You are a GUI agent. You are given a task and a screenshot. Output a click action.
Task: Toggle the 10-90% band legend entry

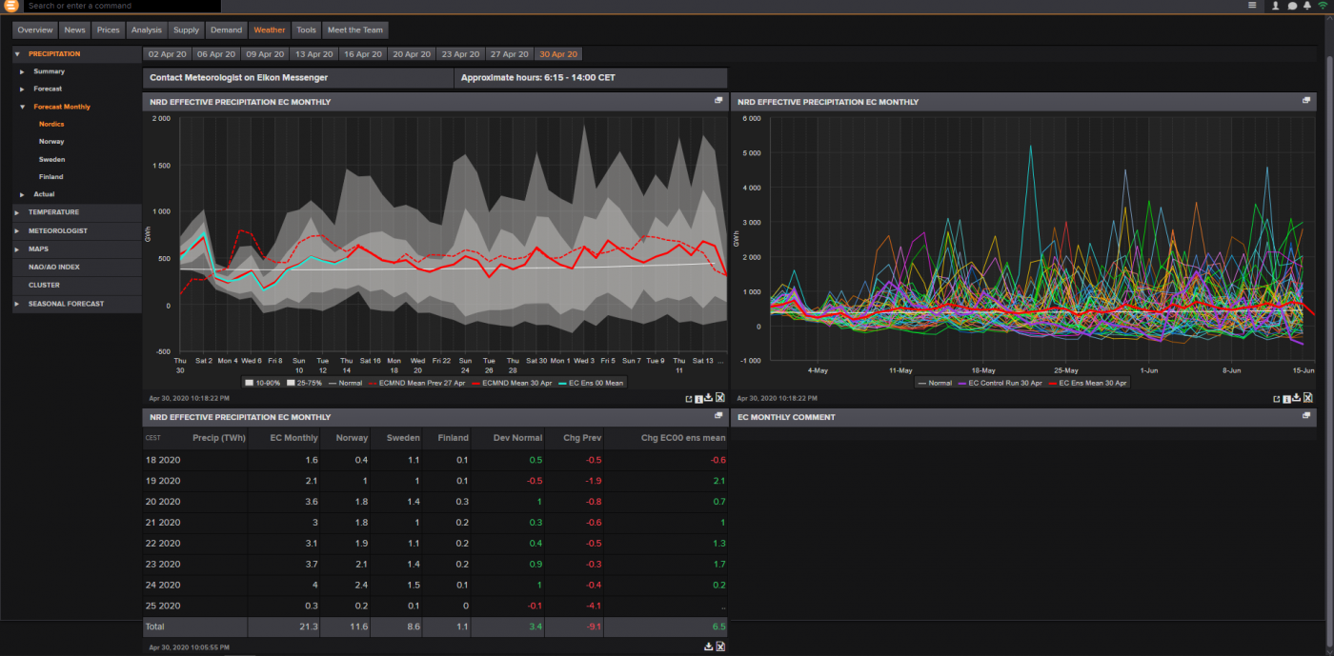point(261,383)
